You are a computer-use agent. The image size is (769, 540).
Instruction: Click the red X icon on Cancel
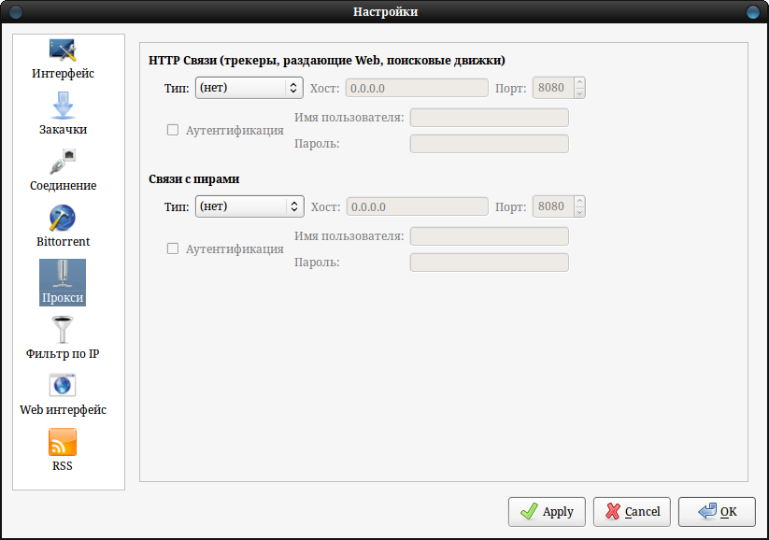click(x=613, y=512)
